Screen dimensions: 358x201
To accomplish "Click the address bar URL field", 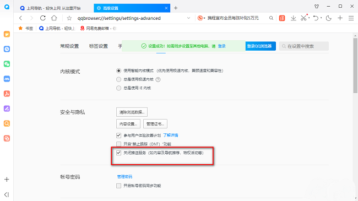I will [130, 18].
